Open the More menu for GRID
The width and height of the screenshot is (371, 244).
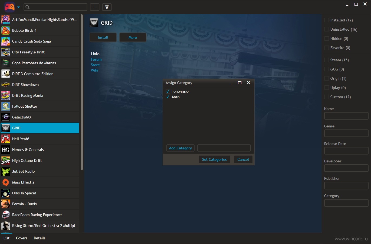(x=133, y=37)
